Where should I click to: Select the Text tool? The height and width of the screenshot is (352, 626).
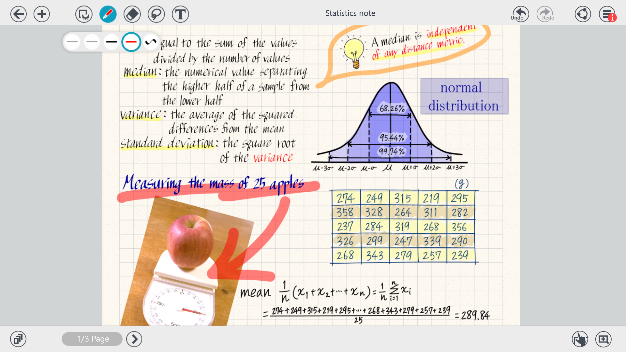tap(180, 14)
